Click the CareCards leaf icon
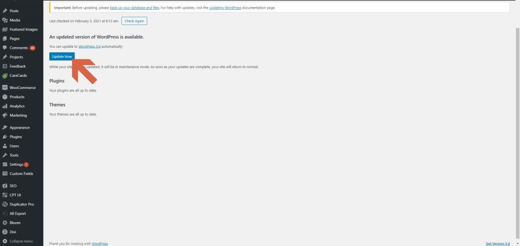This screenshot has width=520, height=246. click(x=5, y=75)
